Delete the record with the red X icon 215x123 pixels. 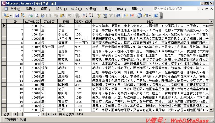tap(132, 16)
